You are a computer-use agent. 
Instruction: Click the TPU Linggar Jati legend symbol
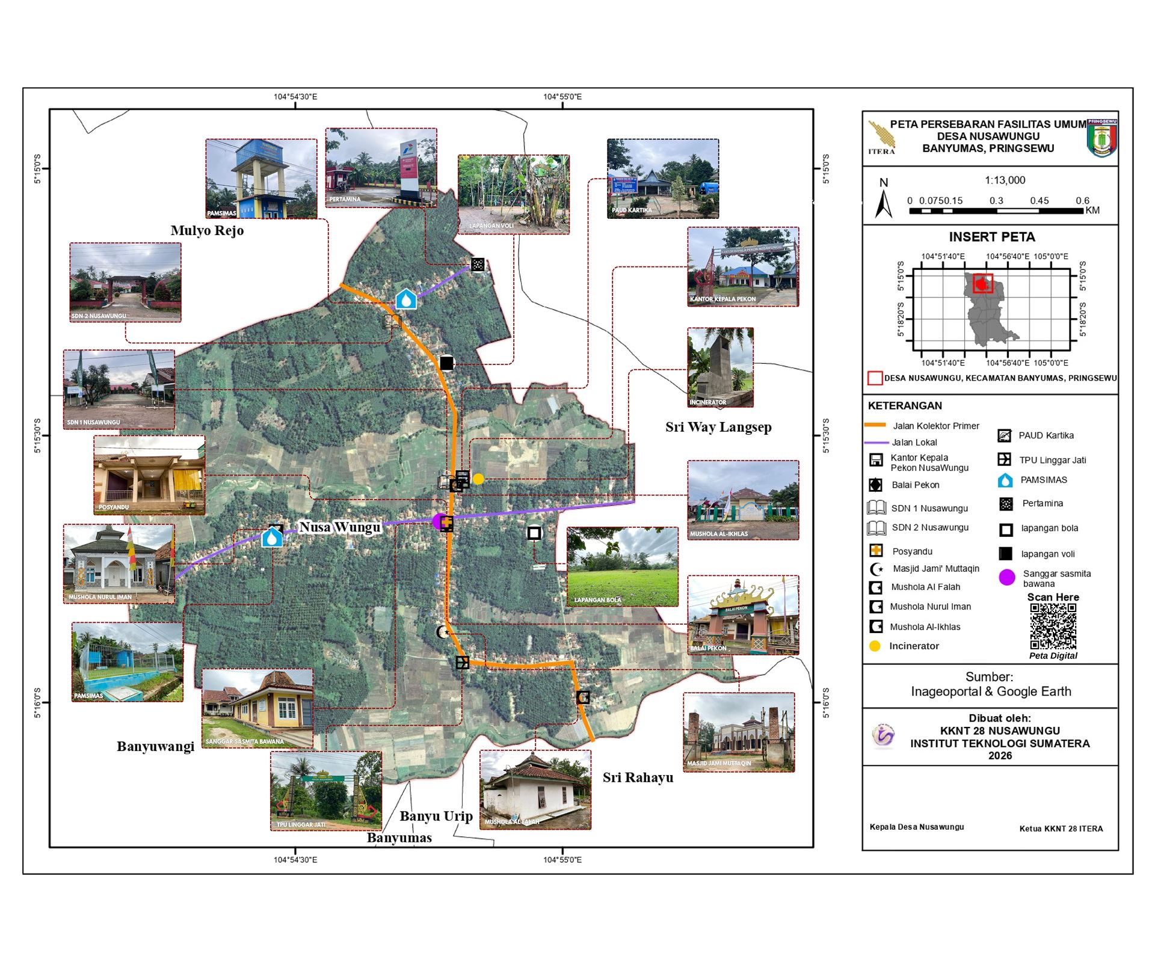pos(1004,460)
